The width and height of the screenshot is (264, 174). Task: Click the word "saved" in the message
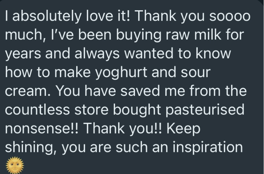pos(140,91)
